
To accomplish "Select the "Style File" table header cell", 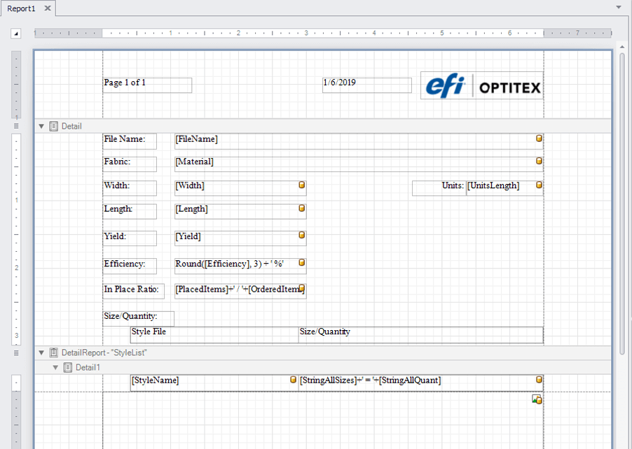I will [214, 334].
